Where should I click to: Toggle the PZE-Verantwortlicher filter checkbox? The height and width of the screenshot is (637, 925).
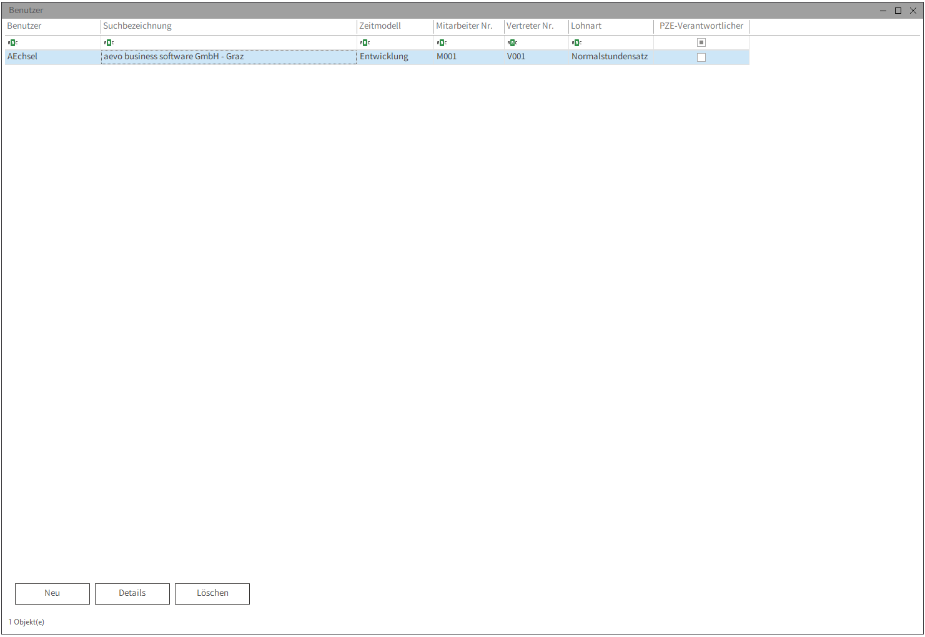tap(701, 42)
